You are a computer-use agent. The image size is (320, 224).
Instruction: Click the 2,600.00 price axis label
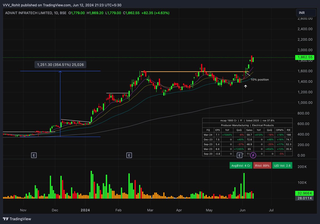pyautogui.click(x=305, y=18)
